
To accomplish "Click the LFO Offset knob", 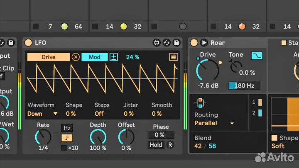I will [x=126, y=137].
